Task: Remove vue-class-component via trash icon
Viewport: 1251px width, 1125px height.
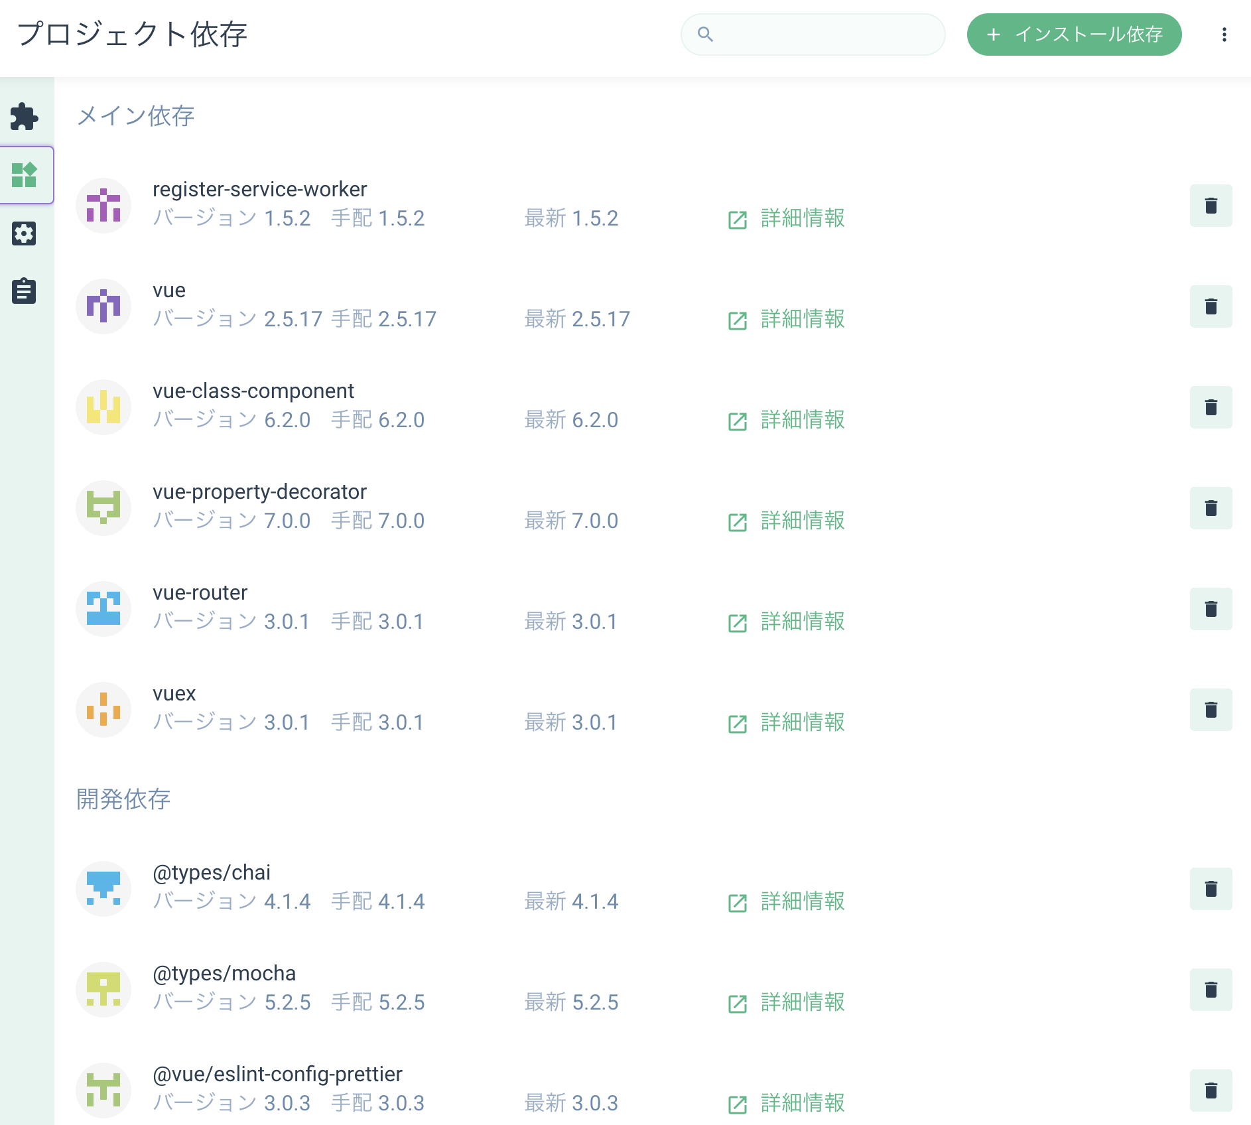Action: tap(1211, 407)
